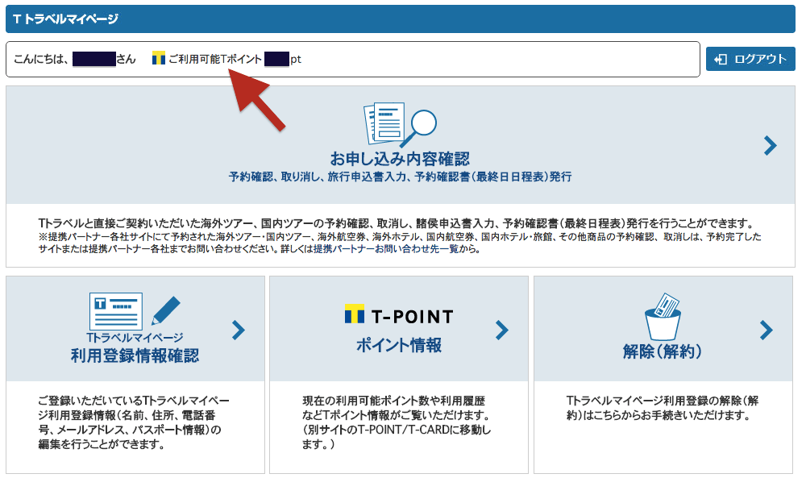The width and height of the screenshot is (806, 478).
Task: Click the chevron beside 利用登録情報確認
Action: coord(238,330)
